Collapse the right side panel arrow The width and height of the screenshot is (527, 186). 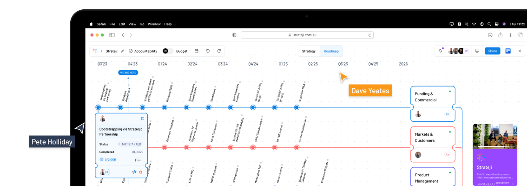click(x=519, y=51)
